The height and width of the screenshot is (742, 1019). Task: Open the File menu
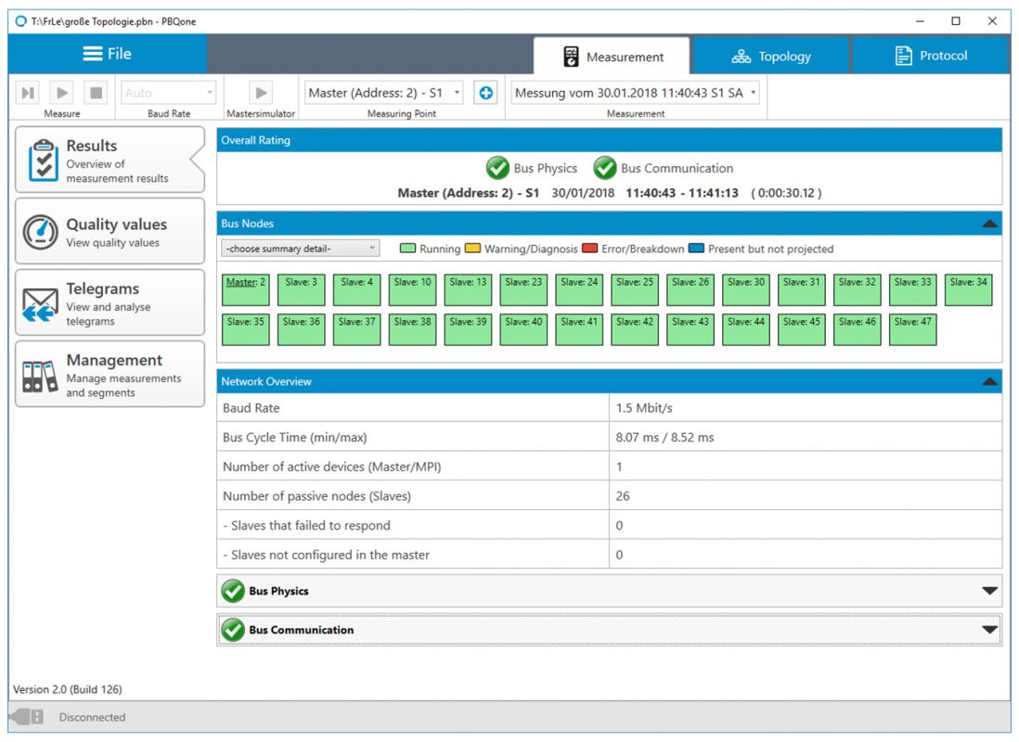pyautogui.click(x=107, y=54)
